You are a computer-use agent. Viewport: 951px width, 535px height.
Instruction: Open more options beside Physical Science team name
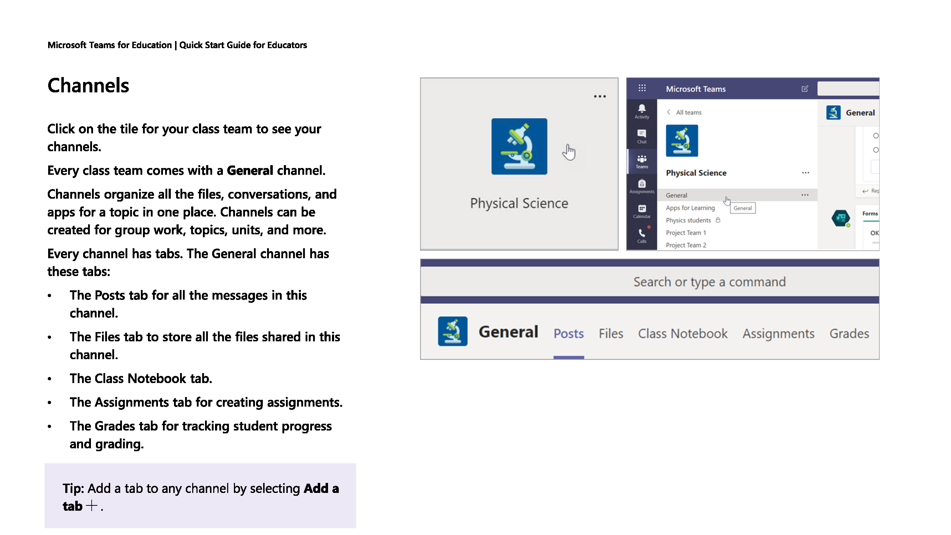pyautogui.click(x=806, y=172)
